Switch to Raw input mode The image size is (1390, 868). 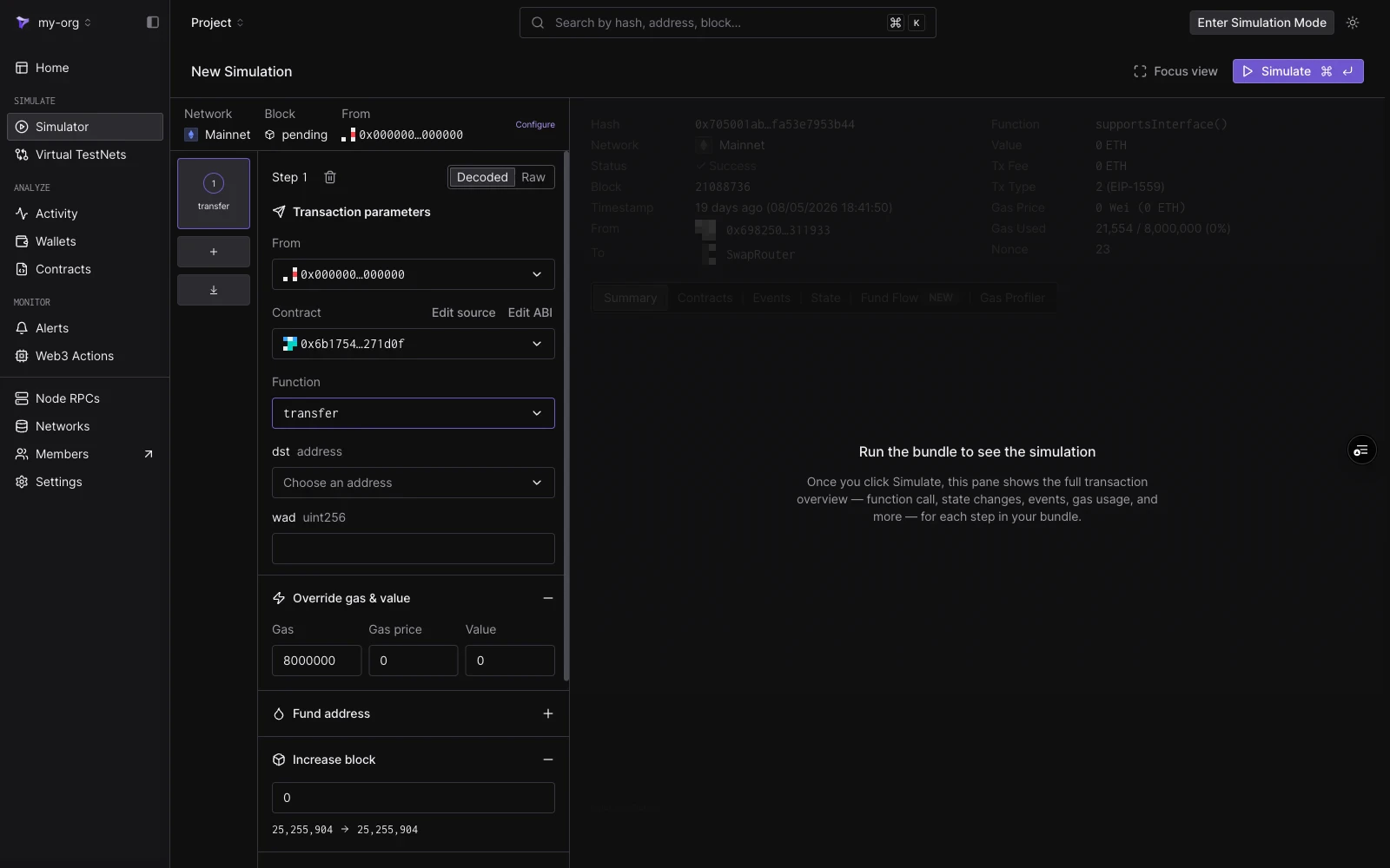point(533,177)
